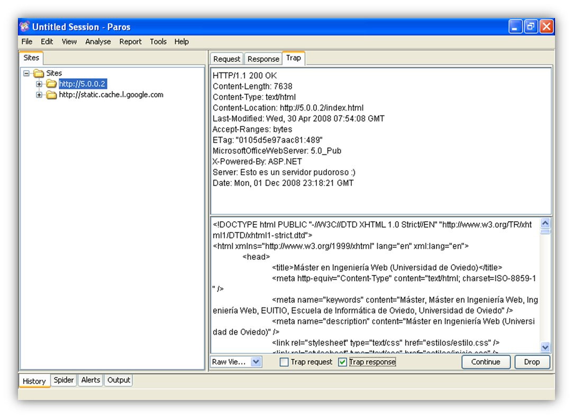Expand the static.cache.l.google.com node
This screenshot has width=573, height=418.
(x=39, y=95)
